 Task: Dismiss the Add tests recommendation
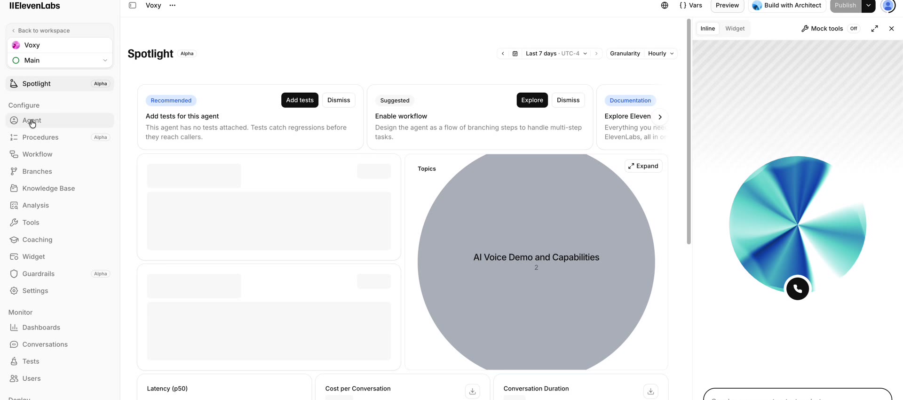coord(339,100)
